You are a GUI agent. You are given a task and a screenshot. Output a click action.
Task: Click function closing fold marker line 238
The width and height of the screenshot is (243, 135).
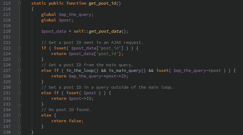click(19, 132)
